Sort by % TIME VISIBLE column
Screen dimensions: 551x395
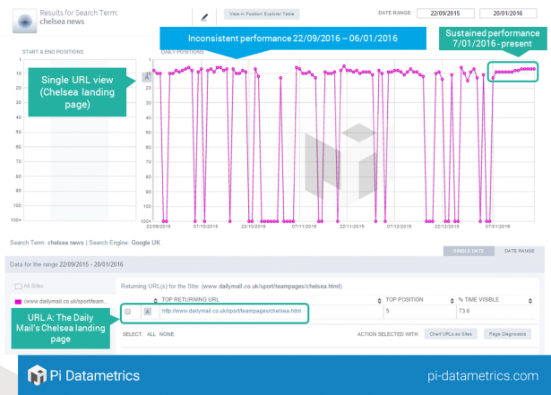tap(478, 300)
